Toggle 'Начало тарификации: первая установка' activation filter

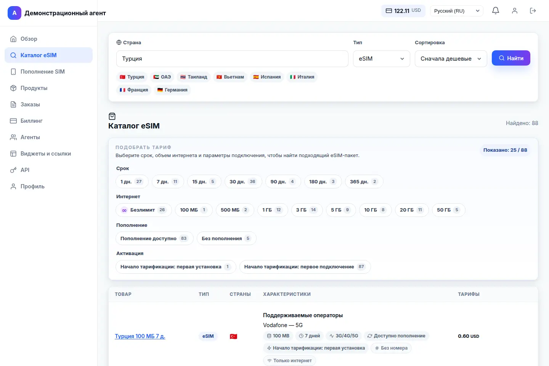[176, 267]
